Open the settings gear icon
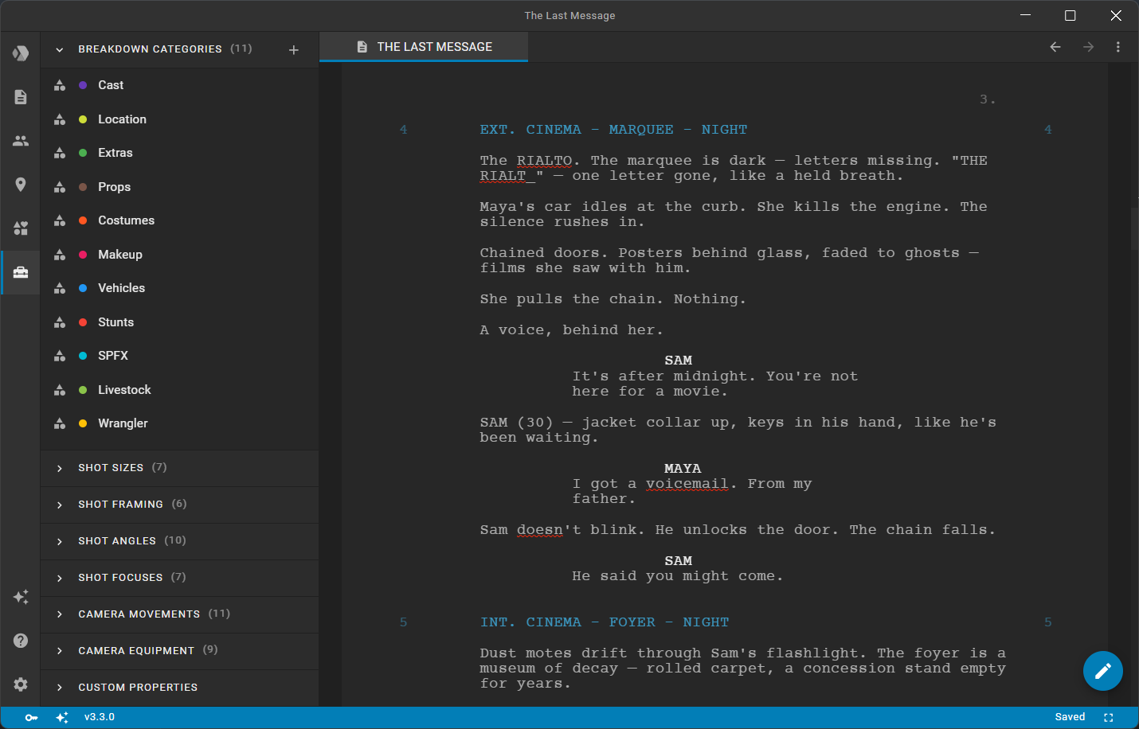Screen dimensions: 1139x729 coord(21,684)
